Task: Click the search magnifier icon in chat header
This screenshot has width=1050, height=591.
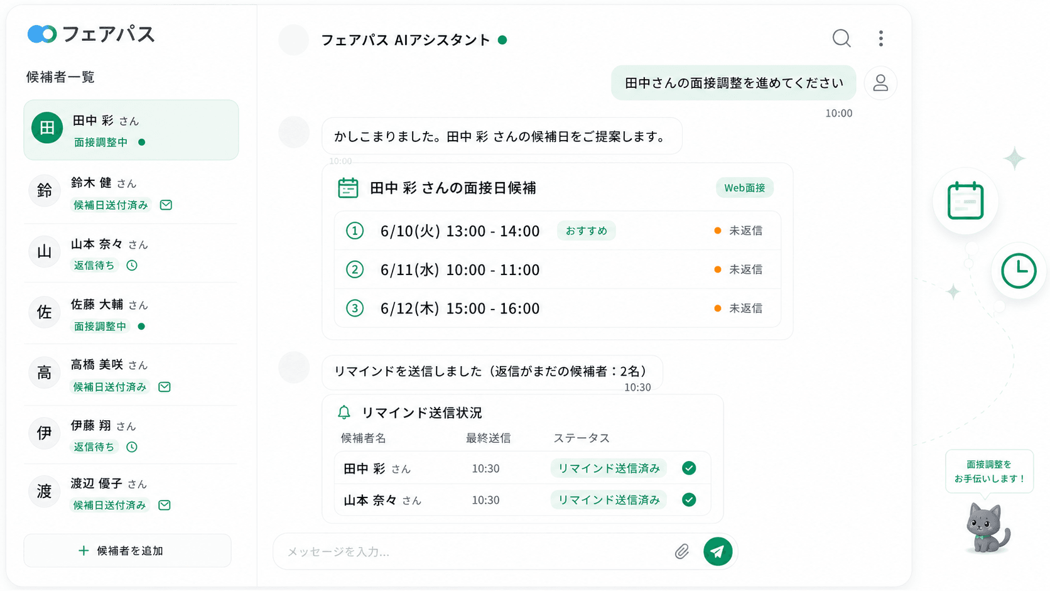Action: point(842,38)
